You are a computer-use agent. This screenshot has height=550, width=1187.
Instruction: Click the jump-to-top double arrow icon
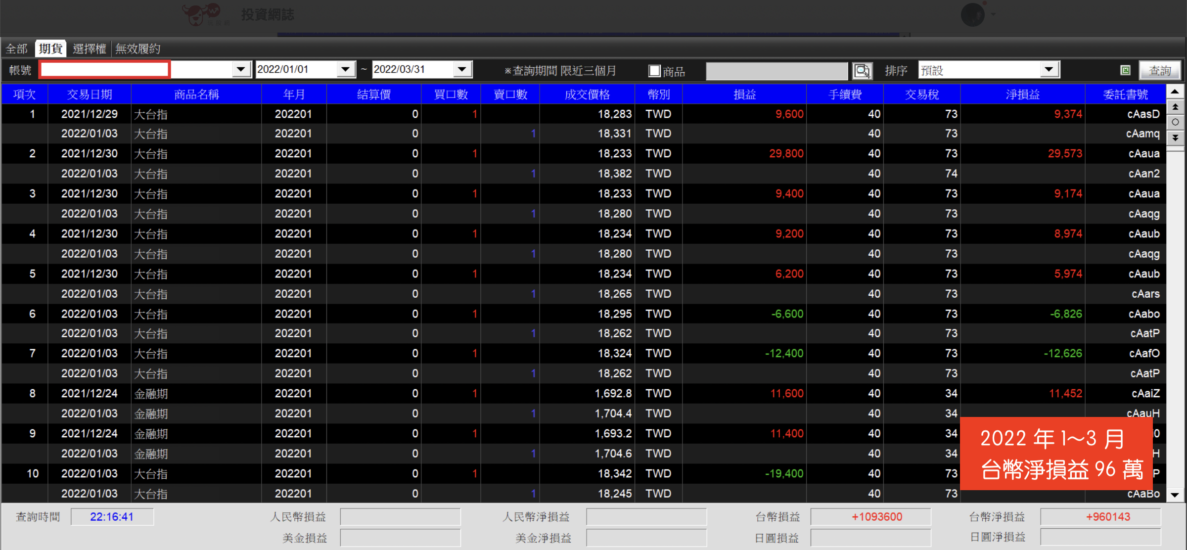pyautogui.click(x=1175, y=107)
